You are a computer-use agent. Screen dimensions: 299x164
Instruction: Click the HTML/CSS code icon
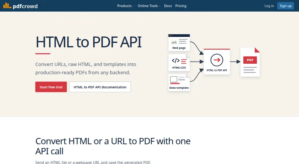[x=179, y=63]
